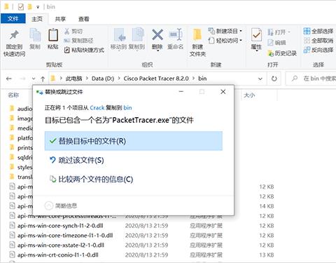Select api-ms-win-core-synch-l1-2-0.dll file
The image size is (336, 263).
[x=60, y=226]
